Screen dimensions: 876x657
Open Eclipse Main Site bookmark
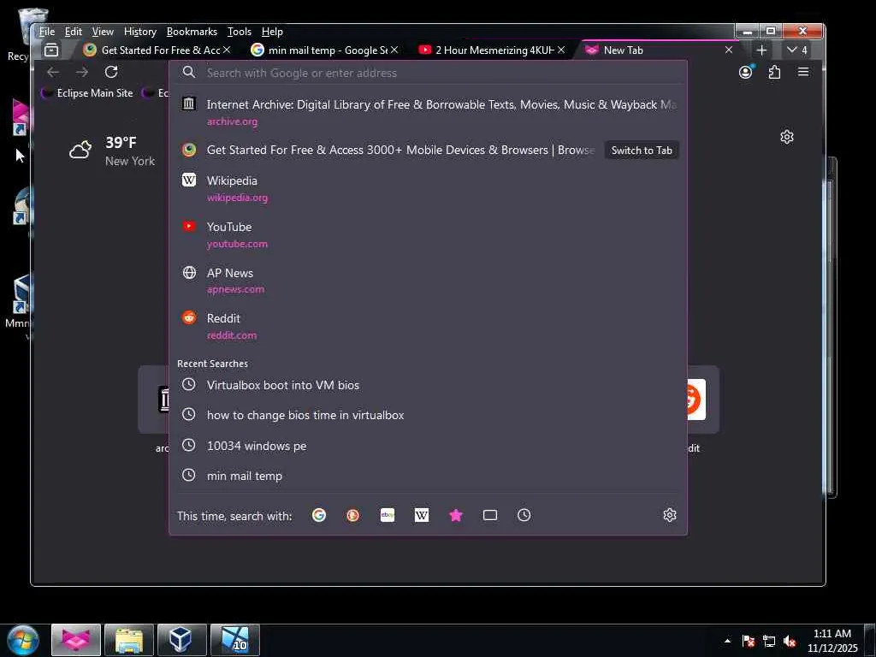pos(88,93)
